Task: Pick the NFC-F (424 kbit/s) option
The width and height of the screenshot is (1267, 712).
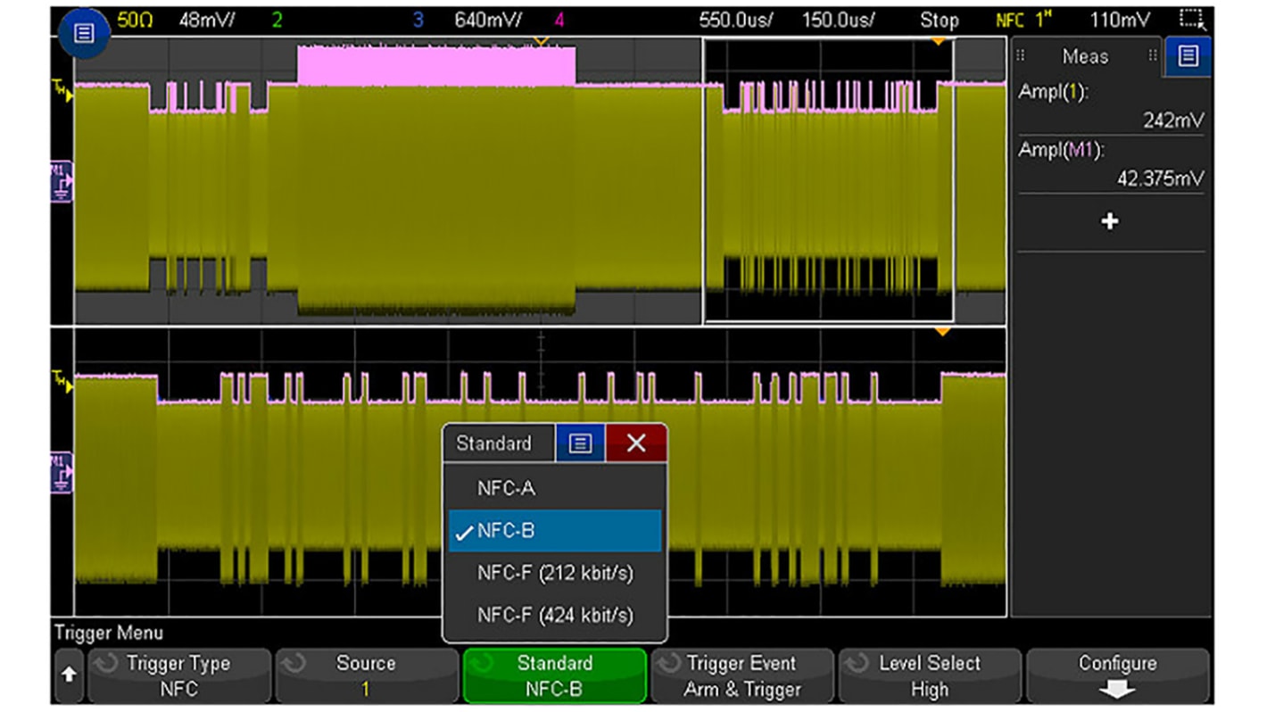Action: tap(554, 615)
